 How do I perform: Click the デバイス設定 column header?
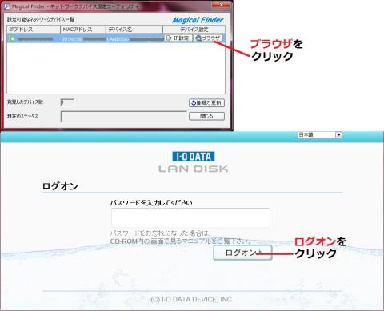pyautogui.click(x=194, y=30)
